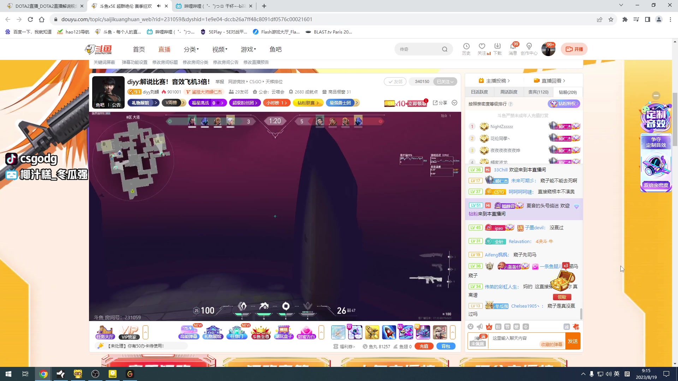
Task: Open 钻粉特权 privileges badge
Action: (564, 104)
